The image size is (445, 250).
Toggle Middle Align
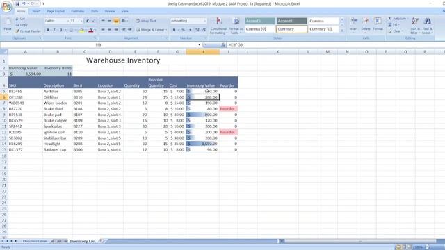coord(109,21)
